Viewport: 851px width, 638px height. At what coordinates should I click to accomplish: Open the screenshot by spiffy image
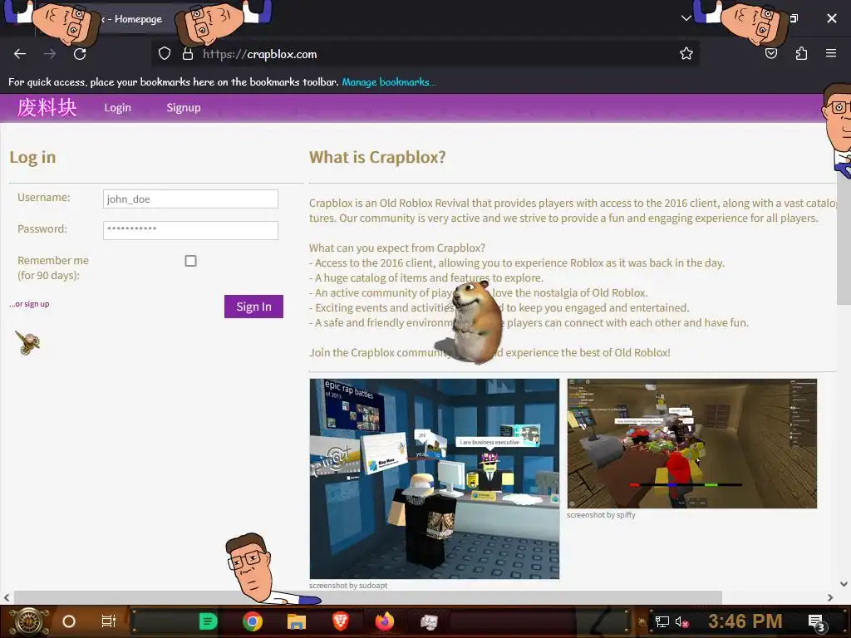coord(692,444)
